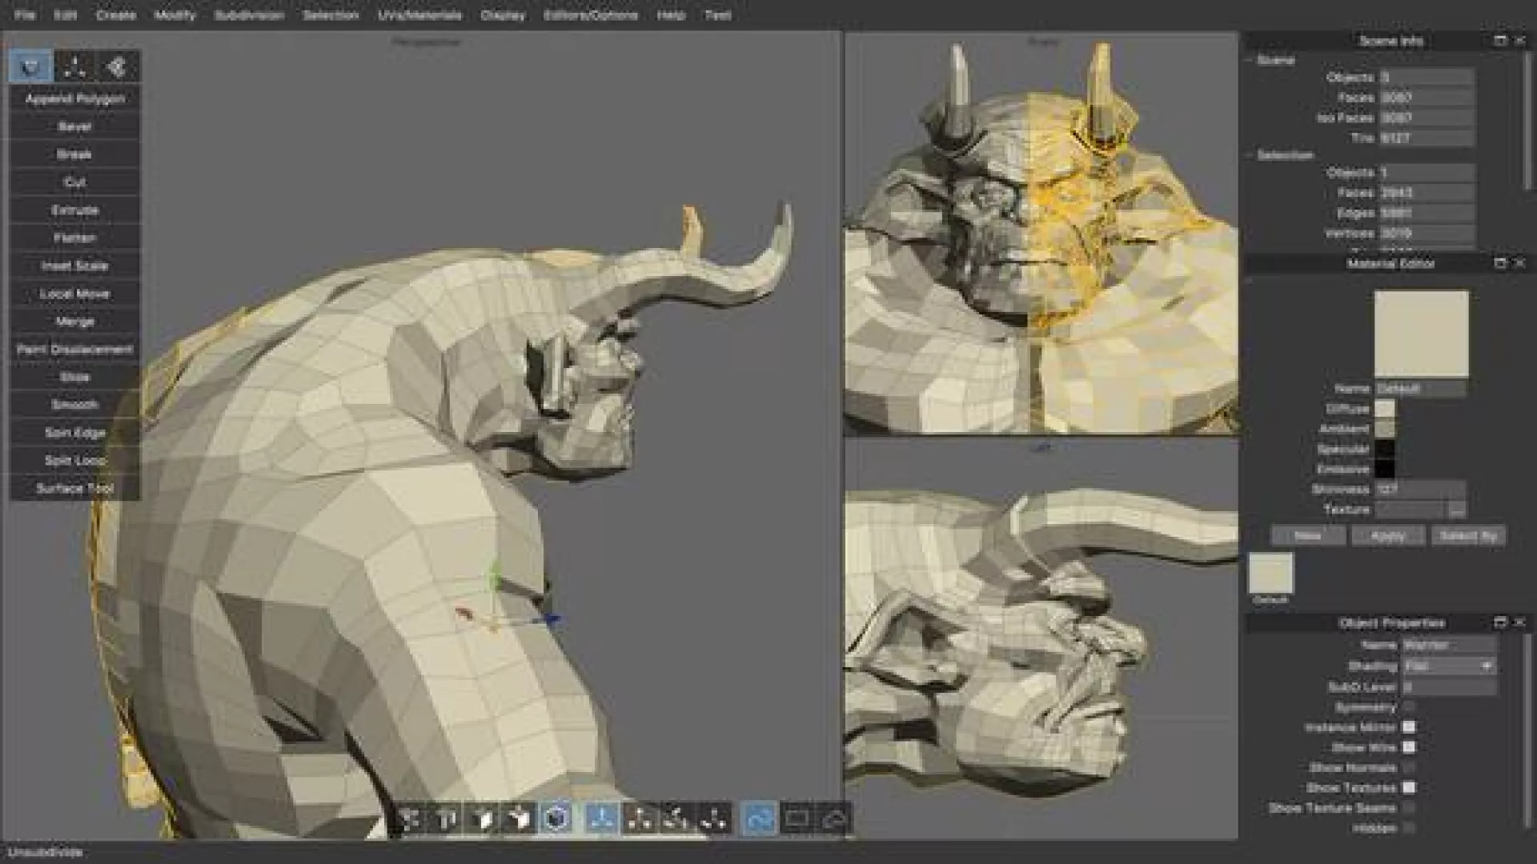This screenshot has height=864, width=1537.
Task: Click the Extrude tool button
Action: coord(74,210)
